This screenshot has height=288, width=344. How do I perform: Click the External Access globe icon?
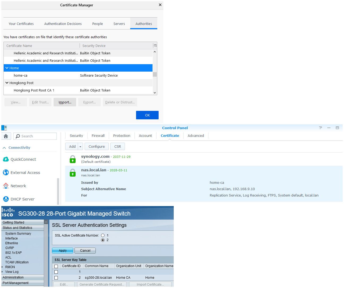[6, 173]
